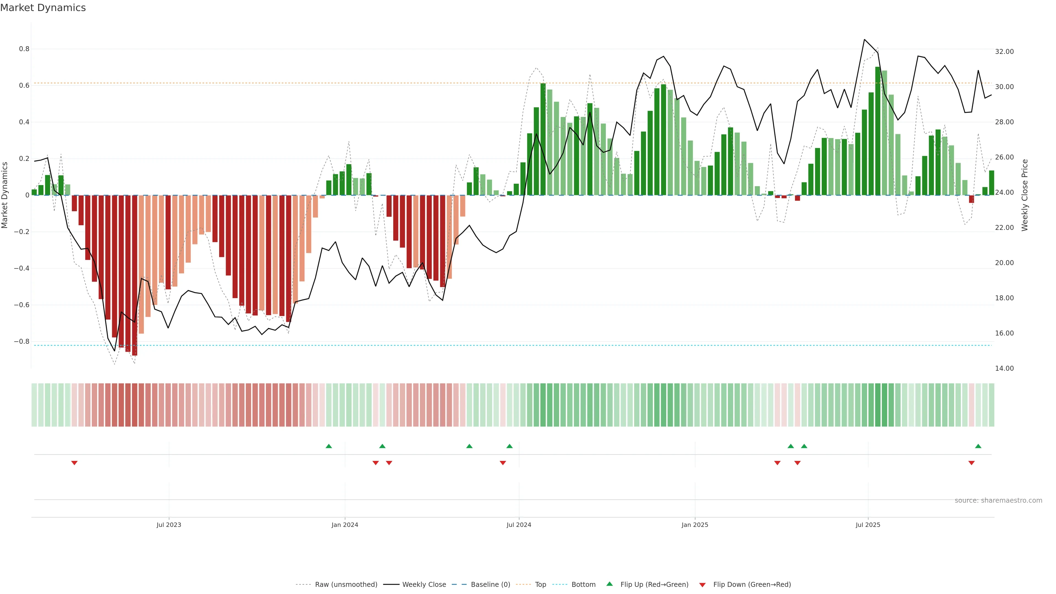Click the Jul 2023 x-axis label

click(169, 525)
